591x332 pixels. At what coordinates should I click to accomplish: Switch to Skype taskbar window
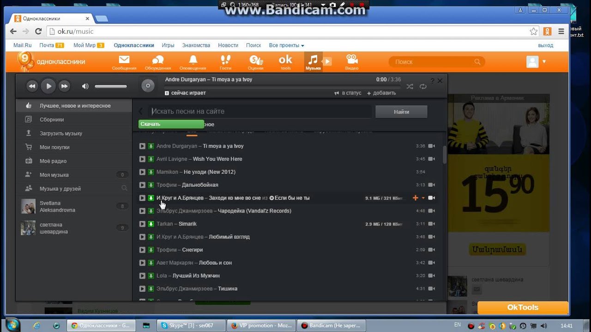click(x=191, y=326)
